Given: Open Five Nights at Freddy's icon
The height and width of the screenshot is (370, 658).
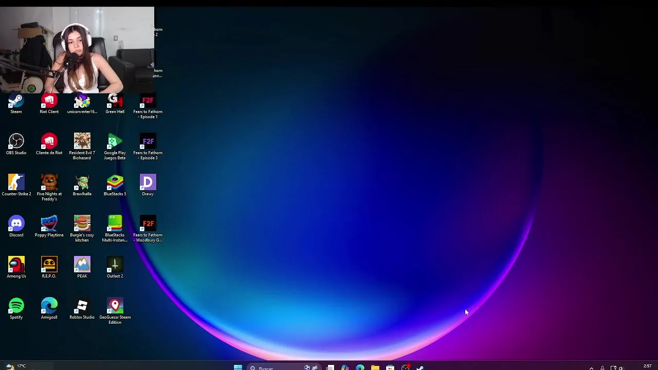Looking at the screenshot, I should click(49, 188).
